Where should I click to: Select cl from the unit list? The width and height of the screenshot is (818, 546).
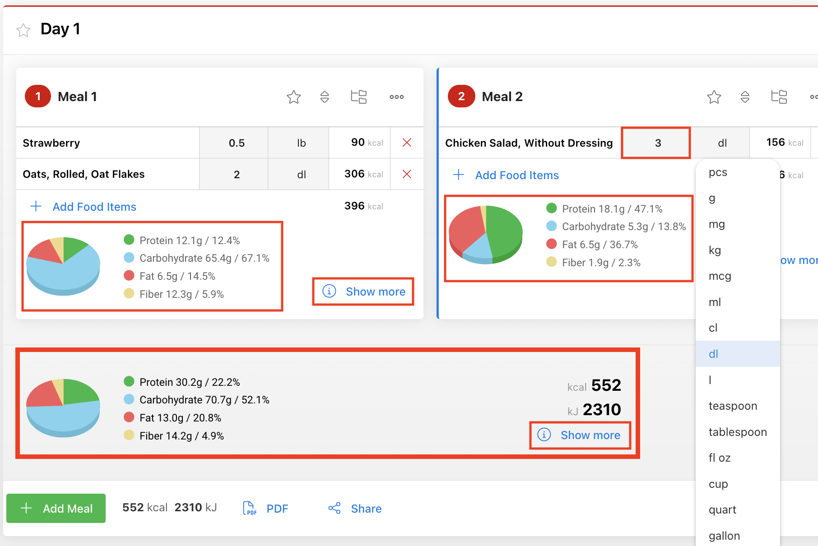pos(738,328)
